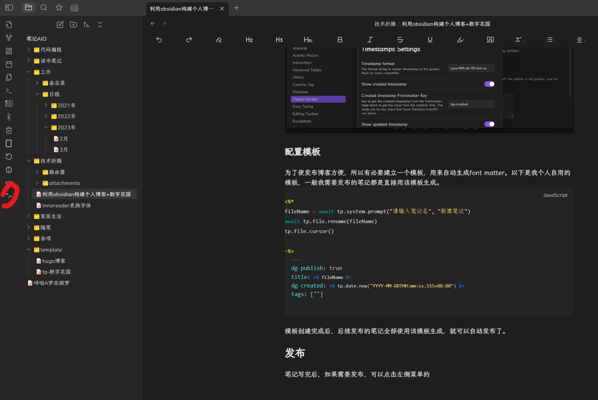
Task: Open the file explorer tab
Action: 28,7
